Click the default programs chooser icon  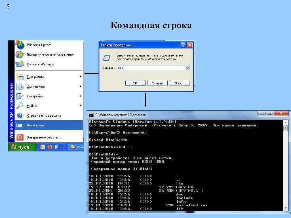point(20,55)
